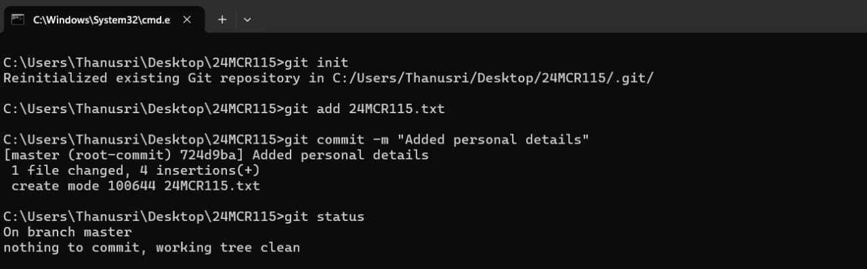Click the cmd terminal icon in the tab
867x269 pixels.
[x=18, y=20]
